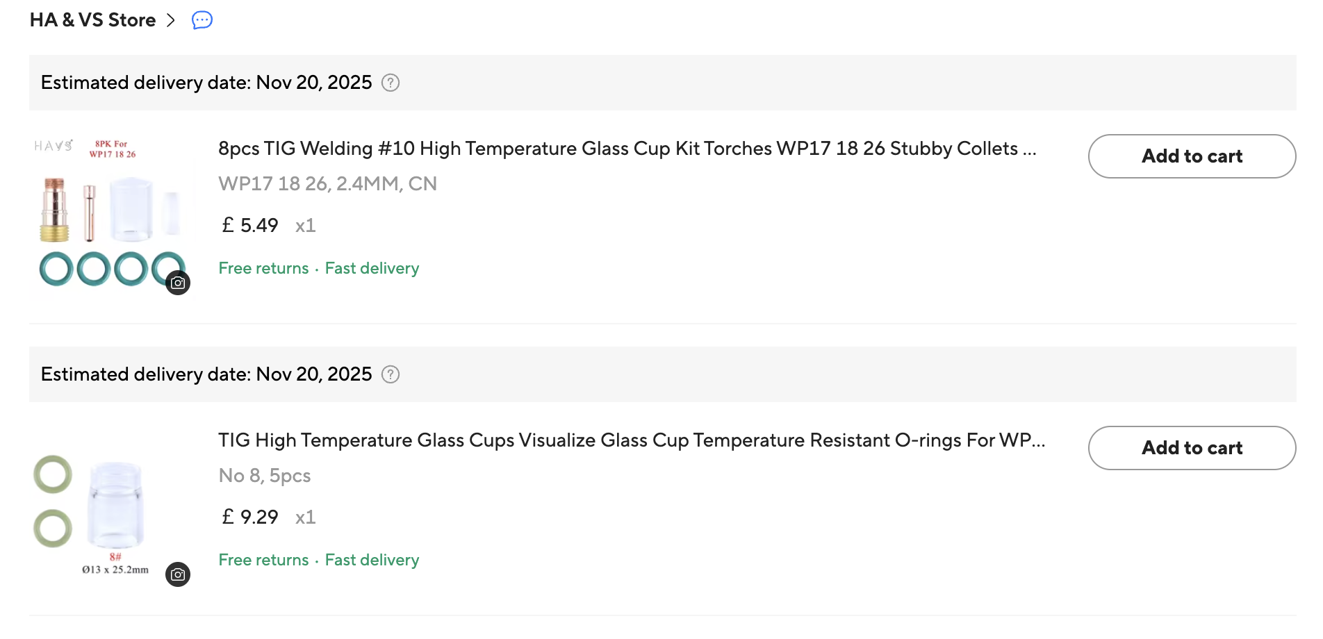Add the 8pcs TIG Welding kit to cart

click(1191, 156)
